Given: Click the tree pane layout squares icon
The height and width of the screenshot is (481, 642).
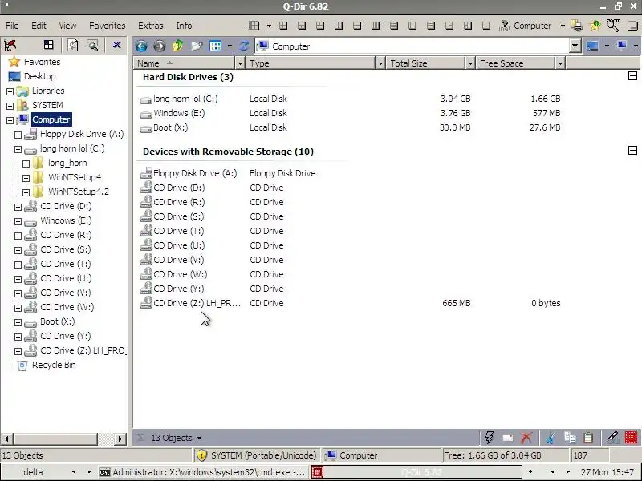Looking at the screenshot, I should 48,45.
